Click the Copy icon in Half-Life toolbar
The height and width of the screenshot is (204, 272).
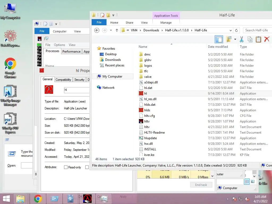click(250, 39)
